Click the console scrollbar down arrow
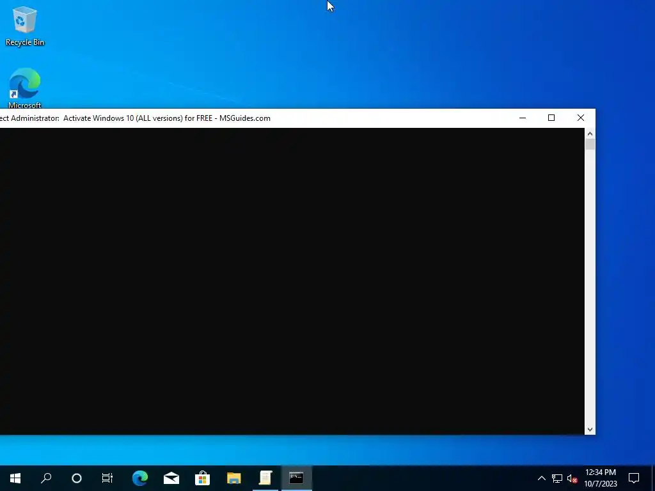 pyautogui.click(x=590, y=429)
